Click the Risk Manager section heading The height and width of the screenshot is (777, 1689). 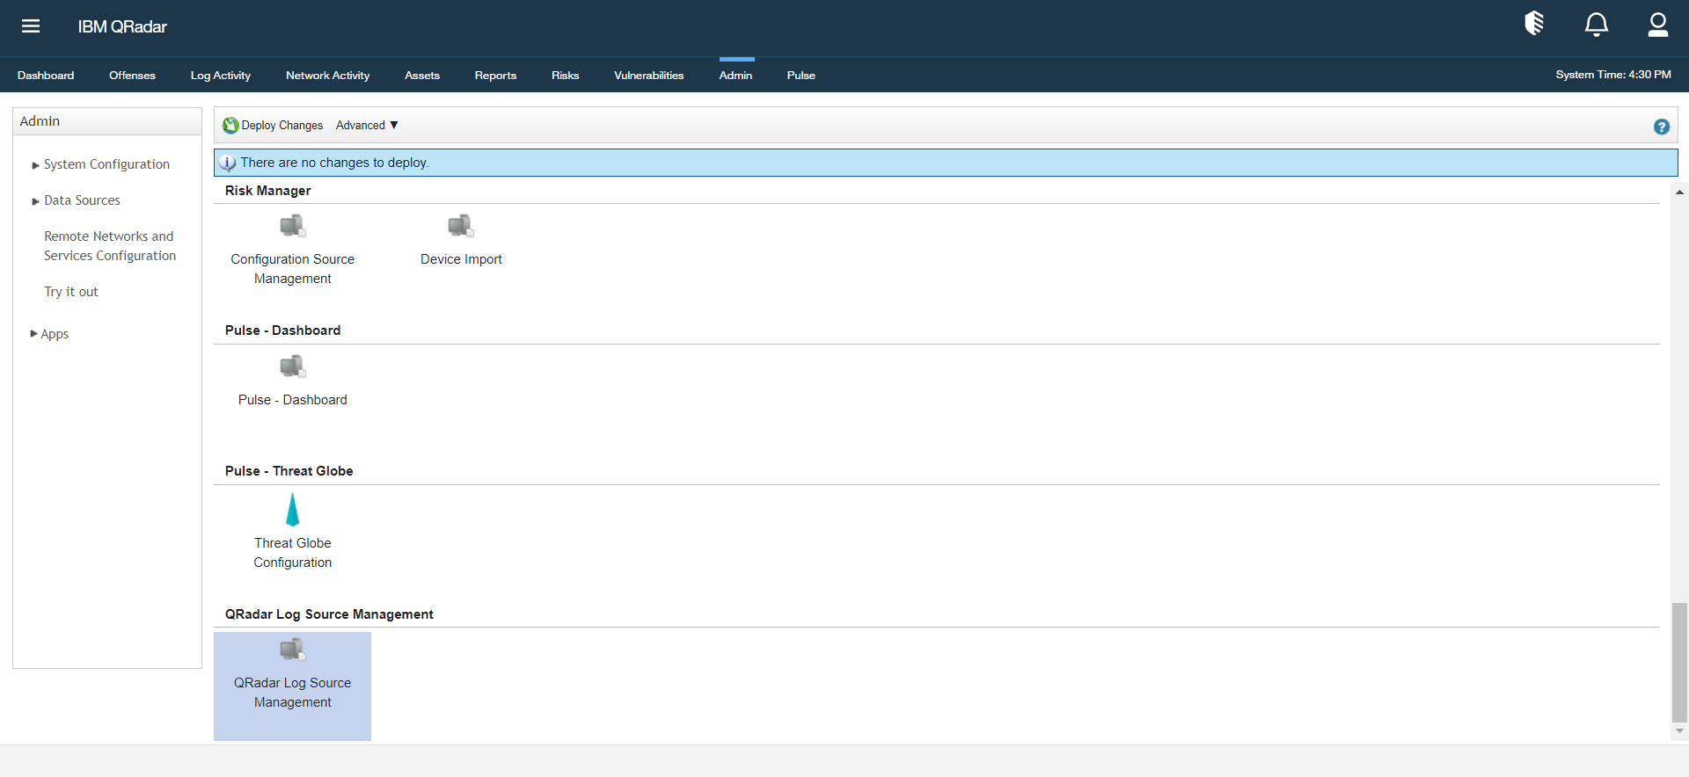[x=267, y=191]
